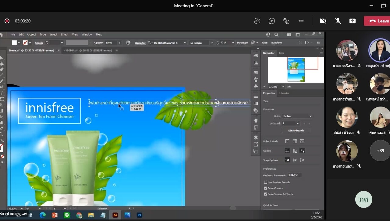Click the Recolor Artwork wheel icon
This screenshot has height=221, width=390.
point(128,43)
